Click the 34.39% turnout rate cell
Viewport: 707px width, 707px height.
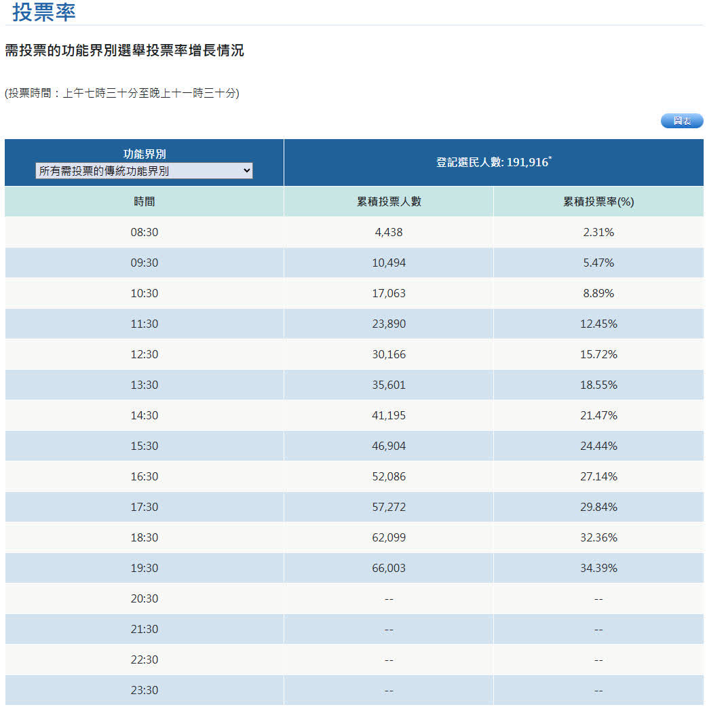point(598,568)
